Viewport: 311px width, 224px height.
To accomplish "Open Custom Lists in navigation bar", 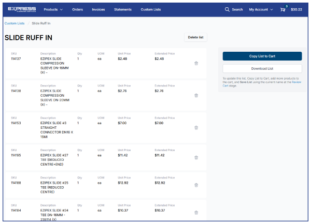I will pyautogui.click(x=151, y=9).
